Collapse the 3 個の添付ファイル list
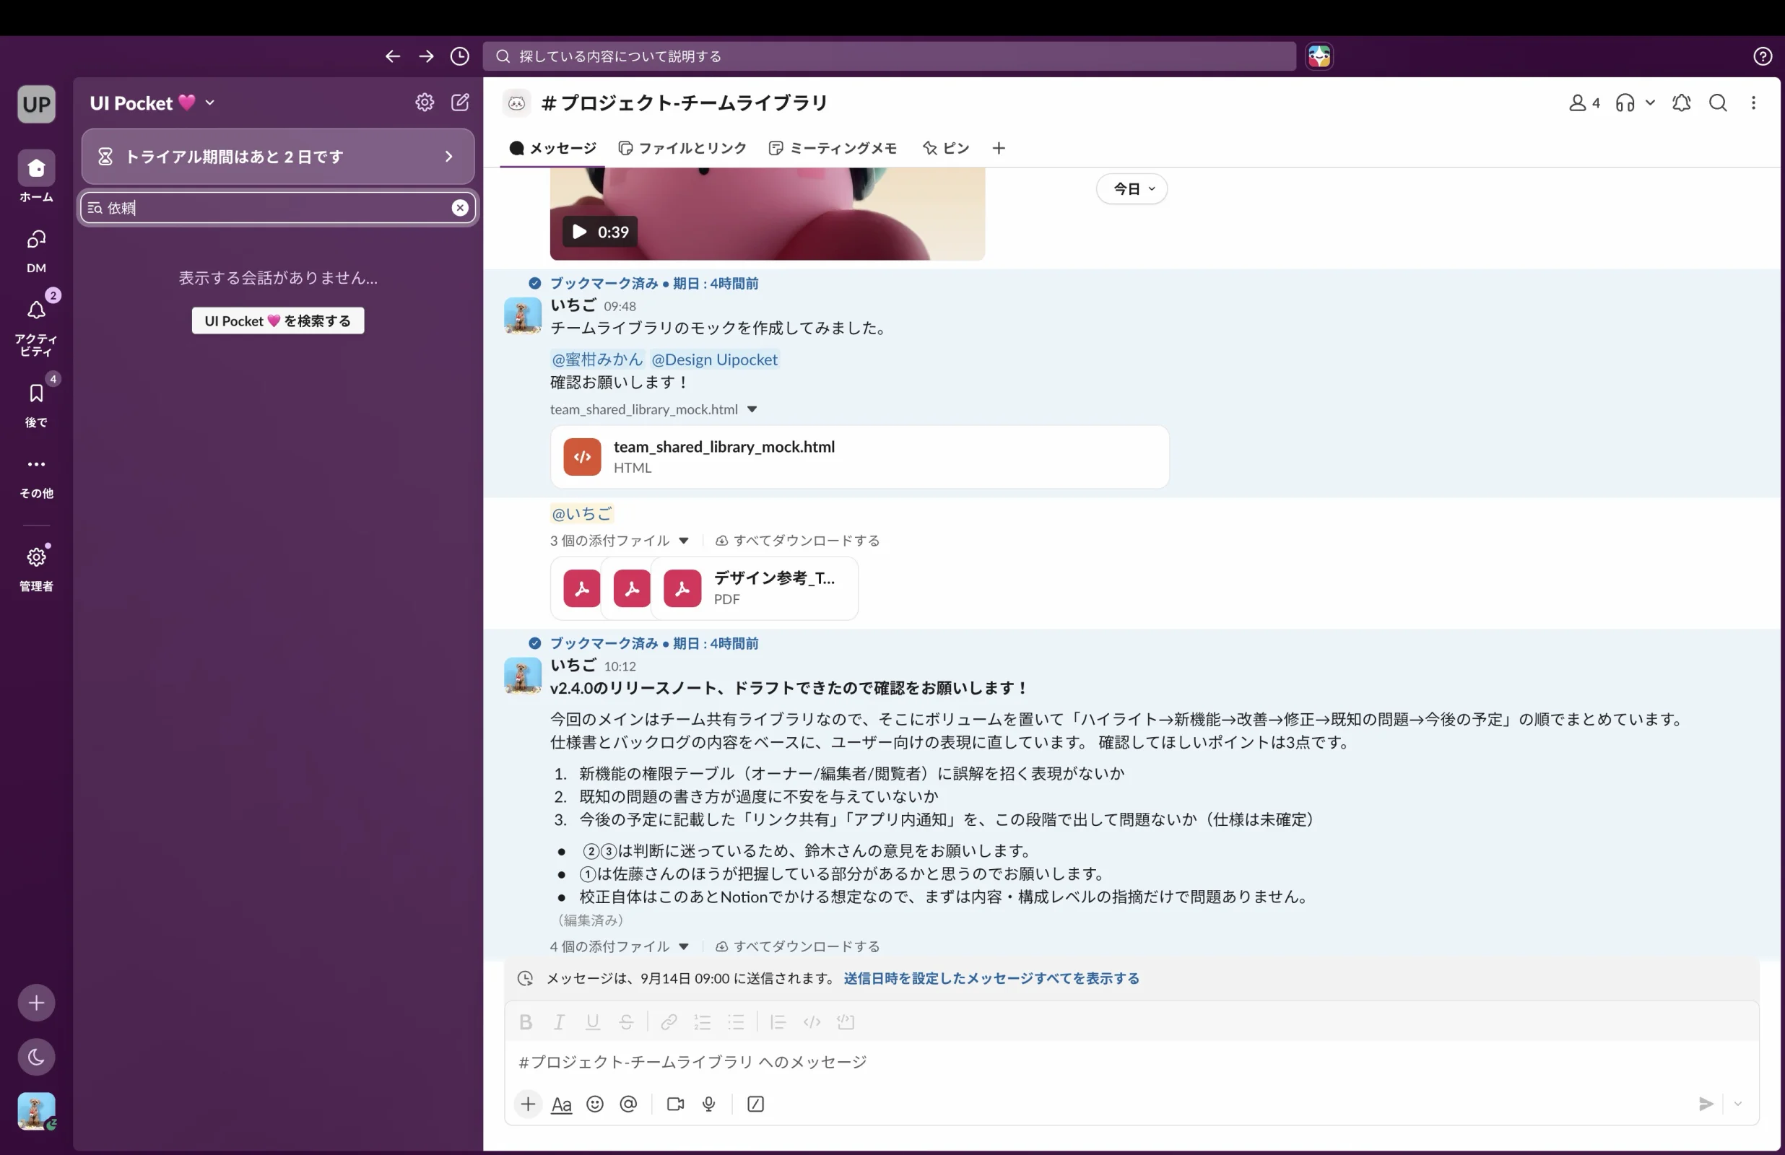Screen dimensions: 1785x1155 point(683,541)
